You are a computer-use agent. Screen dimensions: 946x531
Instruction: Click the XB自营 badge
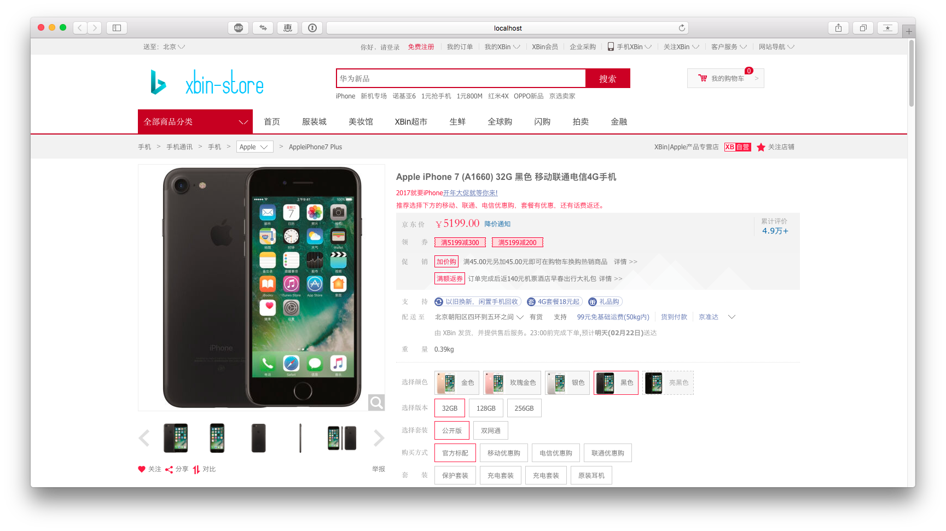pyautogui.click(x=738, y=147)
